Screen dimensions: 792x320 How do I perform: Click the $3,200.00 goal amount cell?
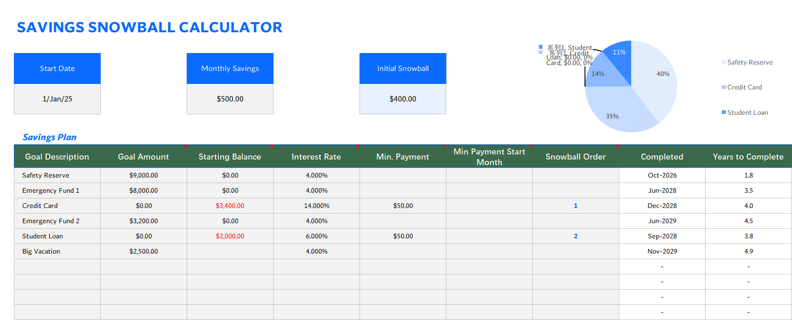point(144,221)
